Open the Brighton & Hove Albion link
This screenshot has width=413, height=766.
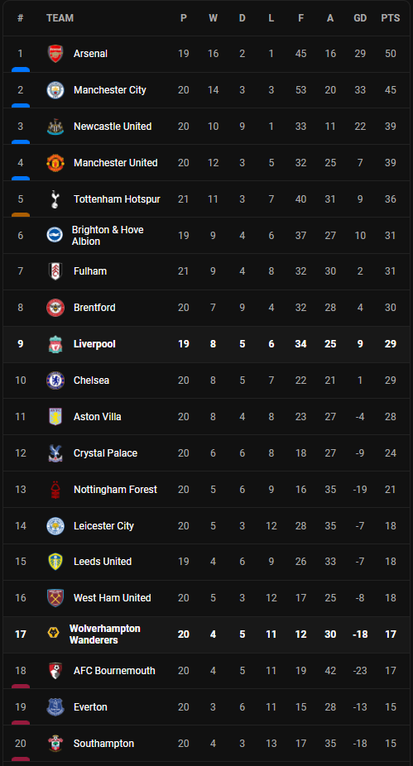pos(108,236)
